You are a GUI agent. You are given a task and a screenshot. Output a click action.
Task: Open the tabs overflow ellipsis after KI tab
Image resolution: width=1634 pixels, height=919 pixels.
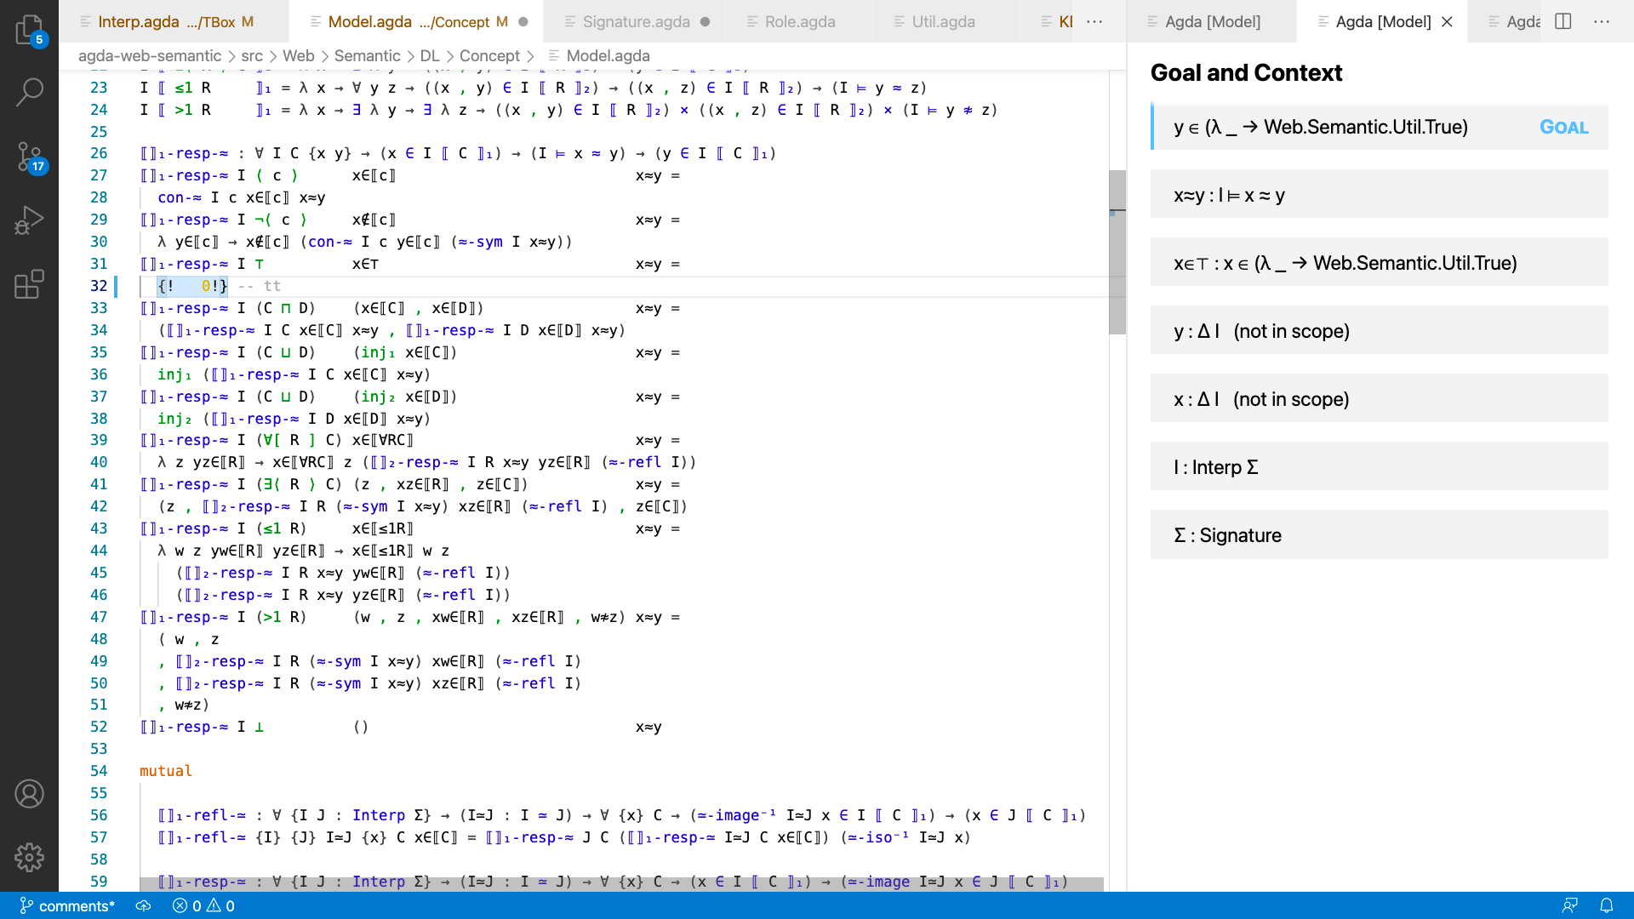pyautogui.click(x=1095, y=22)
